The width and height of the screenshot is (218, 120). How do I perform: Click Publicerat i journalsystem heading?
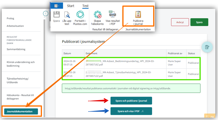pos(83,41)
